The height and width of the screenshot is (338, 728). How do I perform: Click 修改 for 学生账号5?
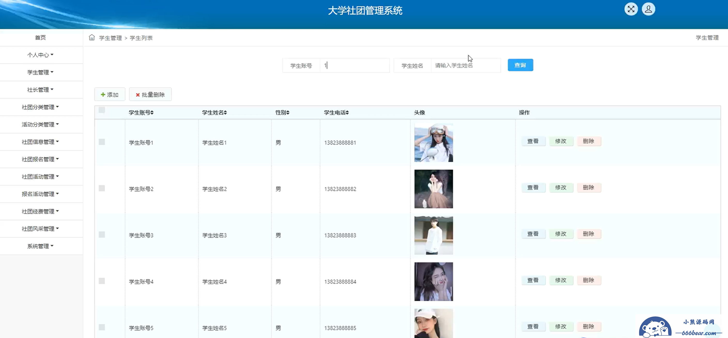(x=561, y=327)
